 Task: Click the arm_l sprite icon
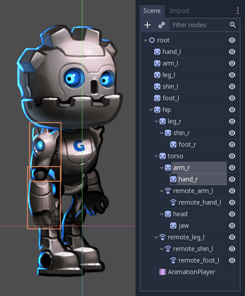pyautogui.click(x=157, y=63)
